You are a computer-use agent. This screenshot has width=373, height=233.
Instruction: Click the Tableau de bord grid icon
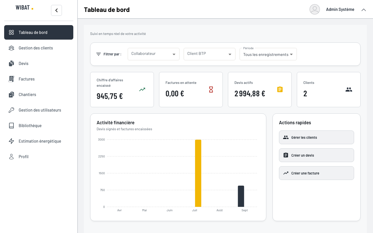coord(11,32)
